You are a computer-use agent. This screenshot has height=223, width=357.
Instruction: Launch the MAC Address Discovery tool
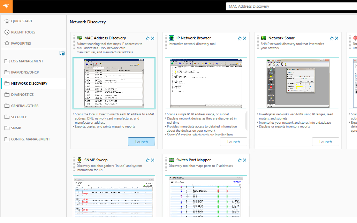[141, 141]
